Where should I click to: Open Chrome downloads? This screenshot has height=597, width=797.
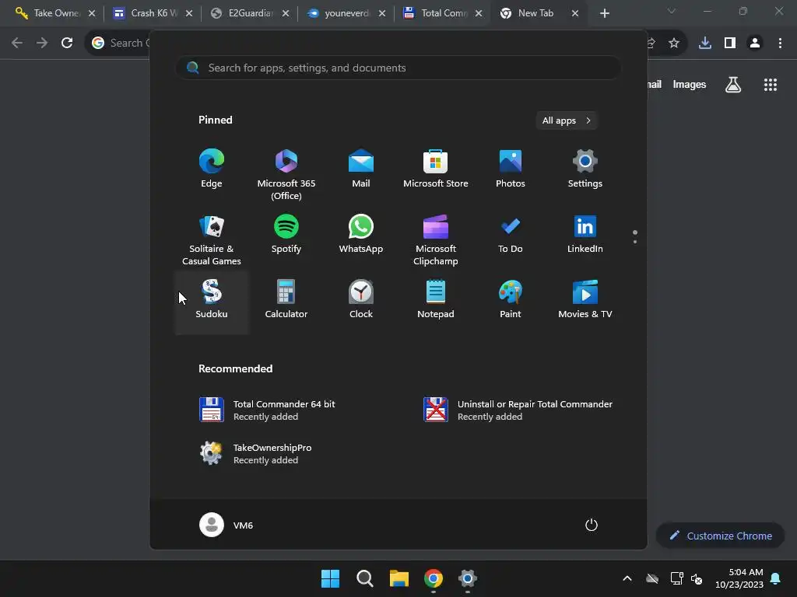click(x=705, y=44)
